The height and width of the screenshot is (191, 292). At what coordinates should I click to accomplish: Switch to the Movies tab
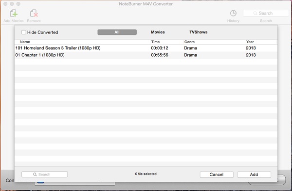pos(158,32)
